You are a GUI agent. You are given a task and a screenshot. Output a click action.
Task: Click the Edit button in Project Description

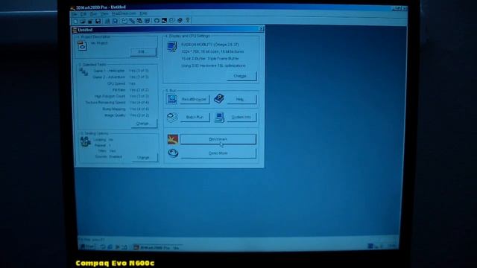coord(143,52)
